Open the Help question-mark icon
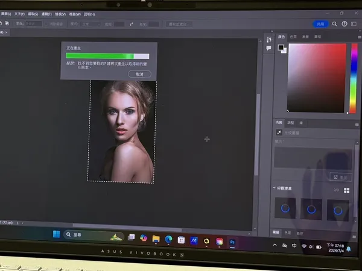 [x=345, y=23]
